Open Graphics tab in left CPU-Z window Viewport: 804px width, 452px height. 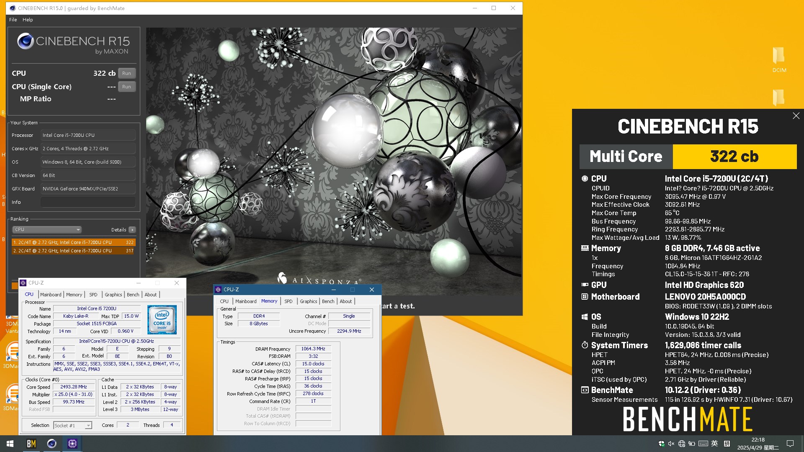click(x=113, y=295)
